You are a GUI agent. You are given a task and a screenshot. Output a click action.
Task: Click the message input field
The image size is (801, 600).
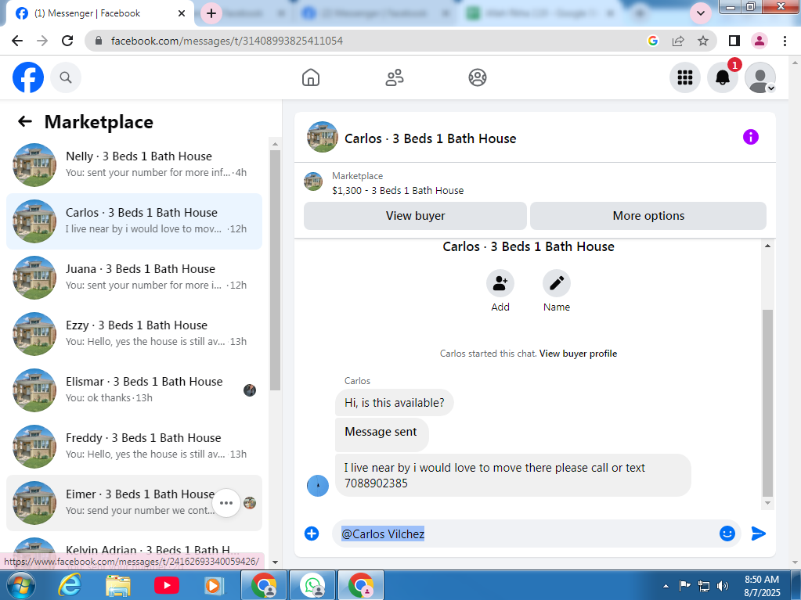(526, 534)
